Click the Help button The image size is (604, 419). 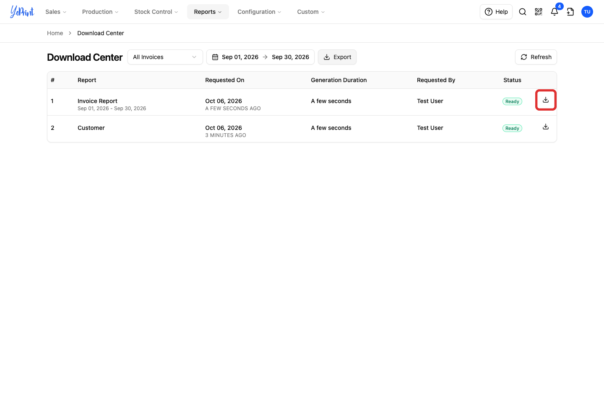pos(496,12)
